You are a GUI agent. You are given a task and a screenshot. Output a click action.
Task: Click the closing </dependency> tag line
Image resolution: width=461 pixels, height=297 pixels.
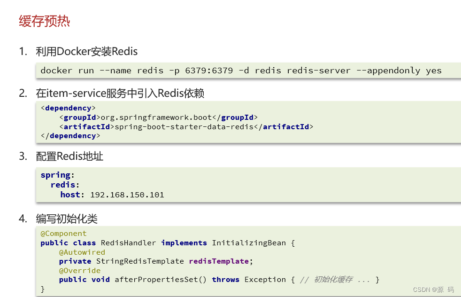pyautogui.click(x=70, y=136)
